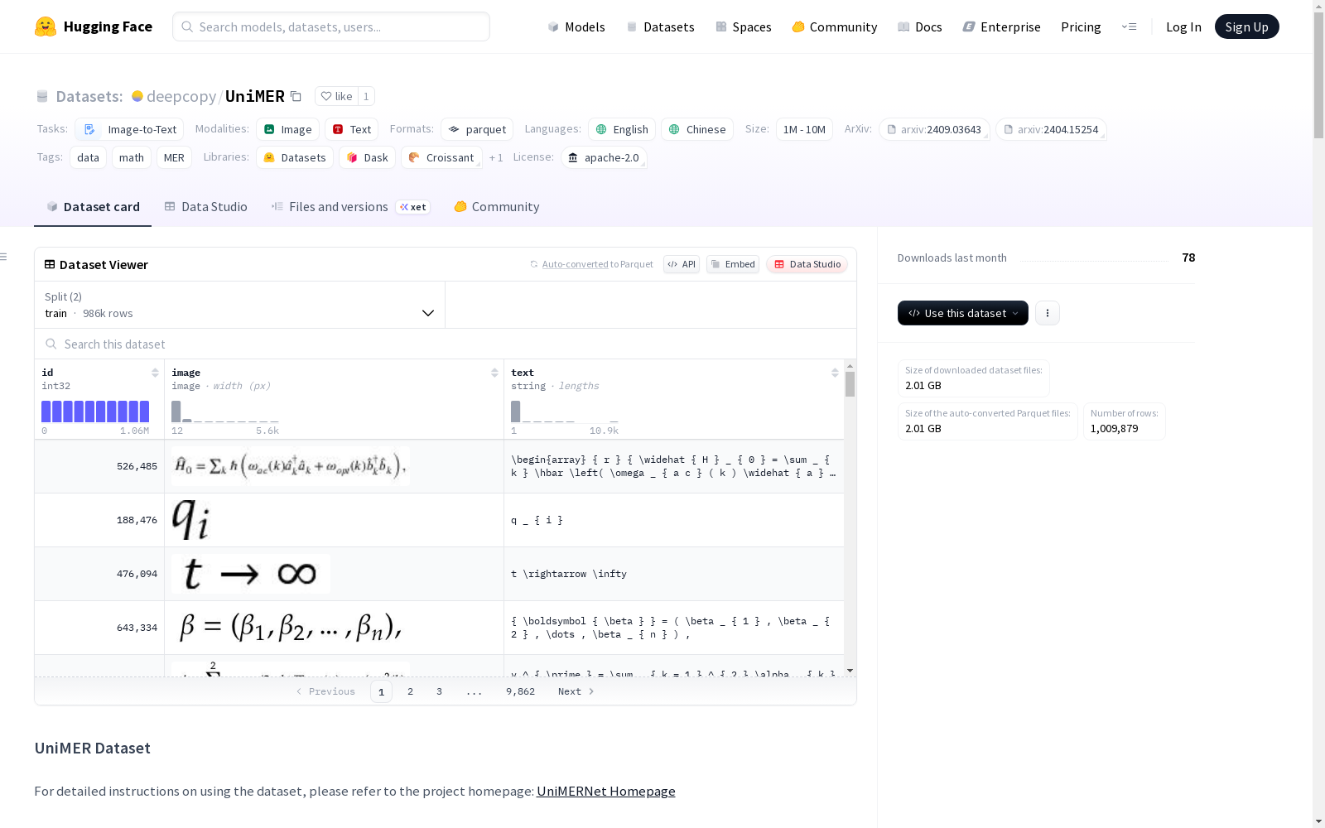Open Docs in top navigation
This screenshot has height=828, width=1325.
pyautogui.click(x=919, y=26)
